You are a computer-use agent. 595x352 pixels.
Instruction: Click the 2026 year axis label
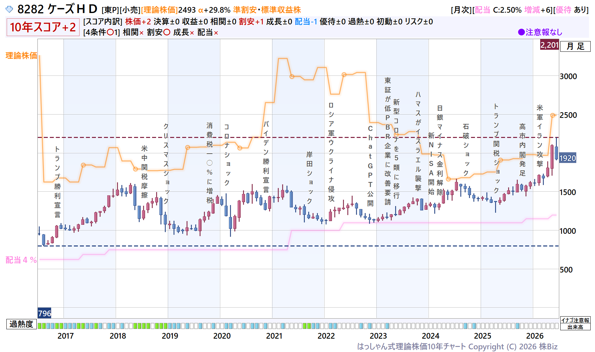tap(535, 336)
